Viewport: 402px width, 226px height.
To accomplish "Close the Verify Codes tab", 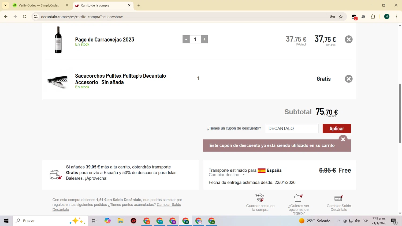I will [67, 5].
